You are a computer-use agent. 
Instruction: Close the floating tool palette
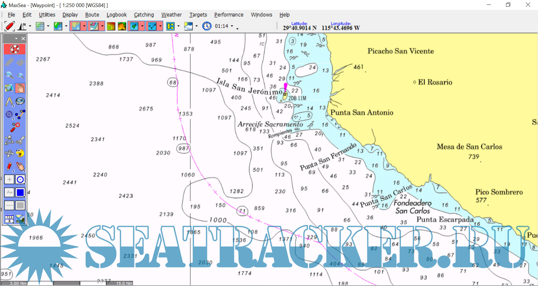(x=23, y=39)
